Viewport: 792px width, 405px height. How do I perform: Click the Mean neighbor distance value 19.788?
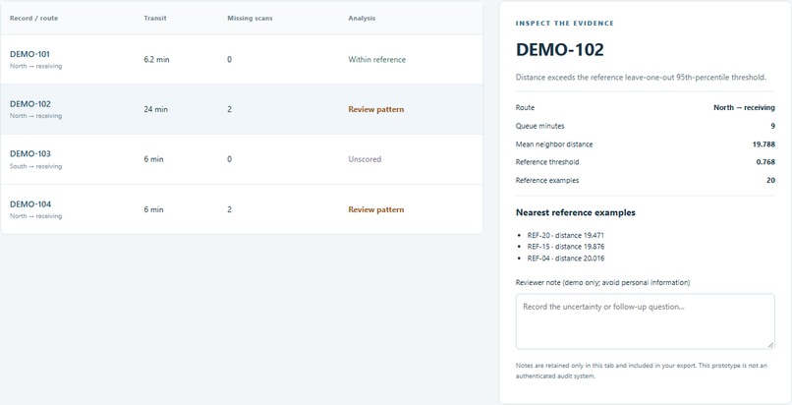tap(764, 145)
